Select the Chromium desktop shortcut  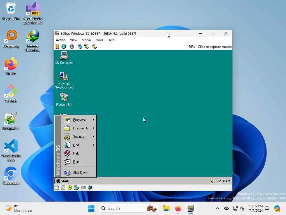click(11, 176)
